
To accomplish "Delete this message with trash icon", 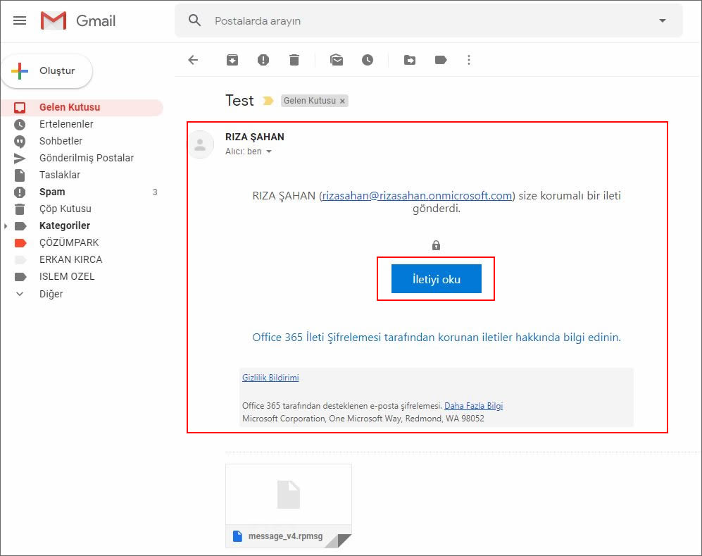I will (x=294, y=60).
